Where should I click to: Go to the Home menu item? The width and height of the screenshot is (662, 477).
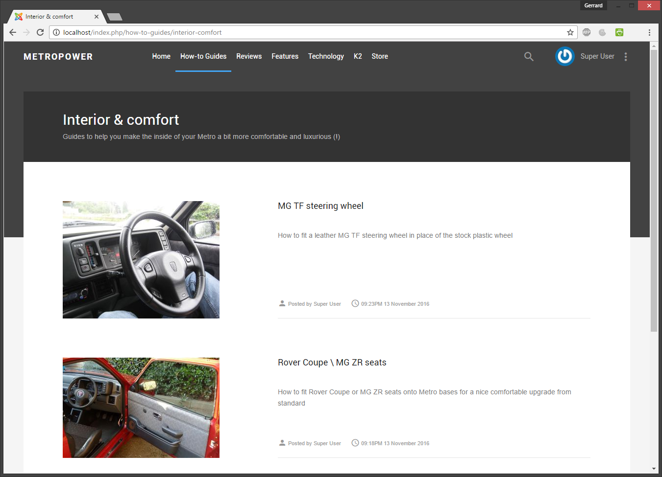161,56
